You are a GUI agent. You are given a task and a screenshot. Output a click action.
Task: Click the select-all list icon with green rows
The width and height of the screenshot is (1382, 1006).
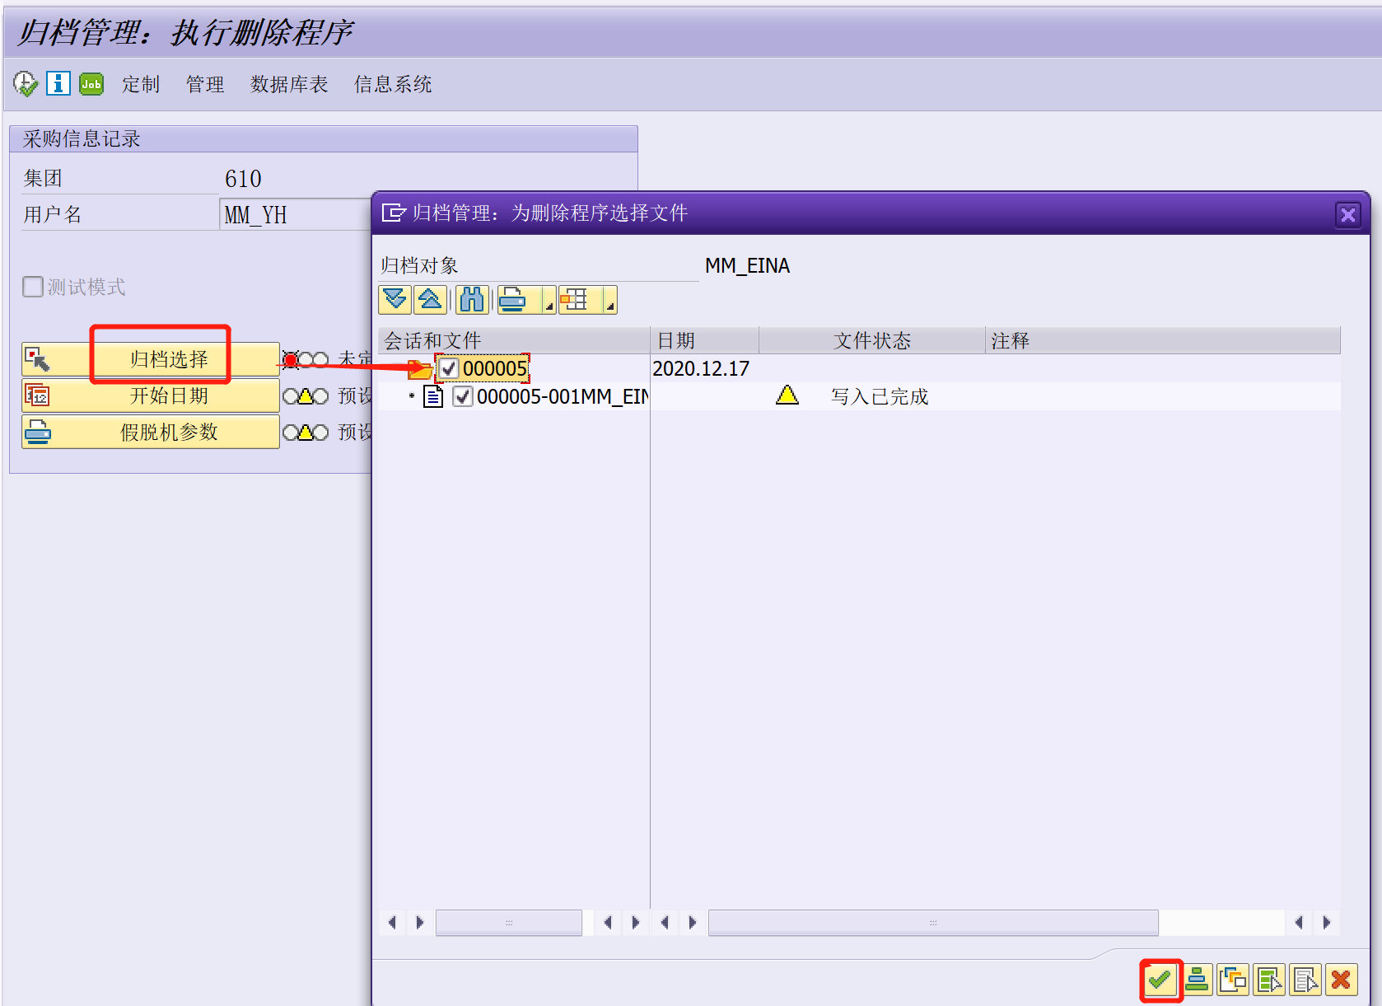1269,980
